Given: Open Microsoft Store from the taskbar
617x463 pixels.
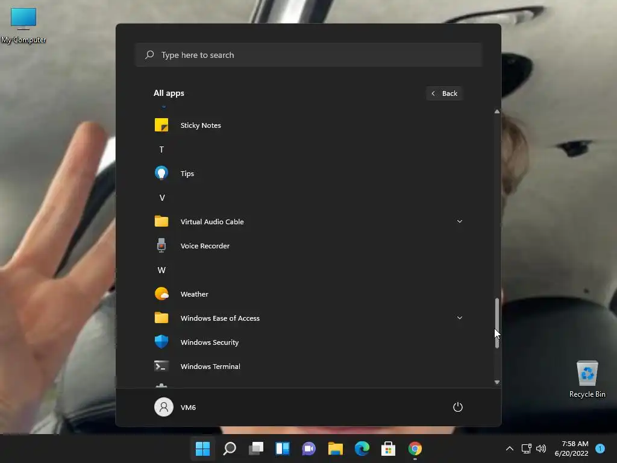Looking at the screenshot, I should click(x=389, y=449).
